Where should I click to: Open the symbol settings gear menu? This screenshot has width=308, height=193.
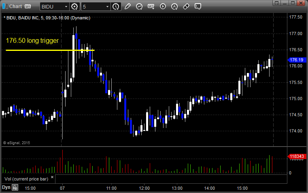(74, 6)
